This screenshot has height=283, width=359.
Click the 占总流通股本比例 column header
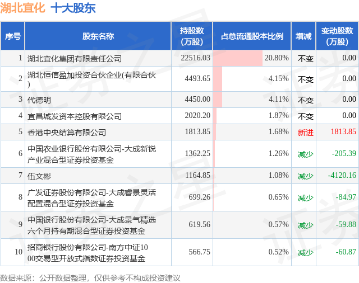[252, 36]
